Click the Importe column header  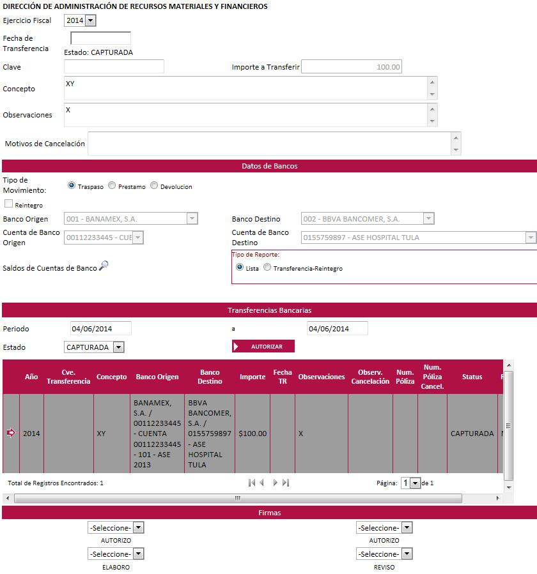coord(253,377)
